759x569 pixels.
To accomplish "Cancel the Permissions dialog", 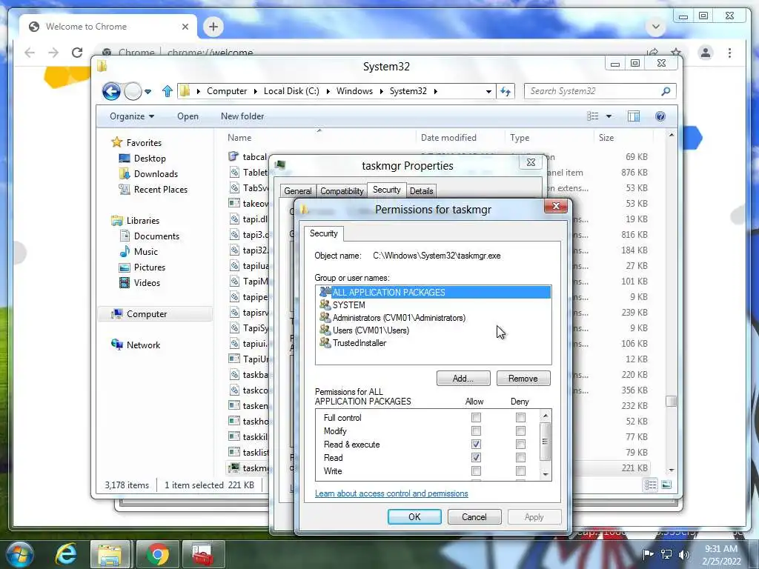I will click(x=474, y=516).
